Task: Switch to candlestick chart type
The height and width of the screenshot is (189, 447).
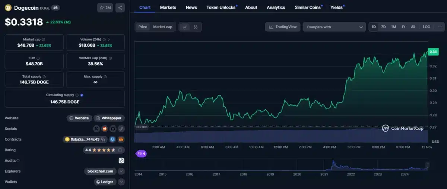Action: pyautogui.click(x=196, y=27)
